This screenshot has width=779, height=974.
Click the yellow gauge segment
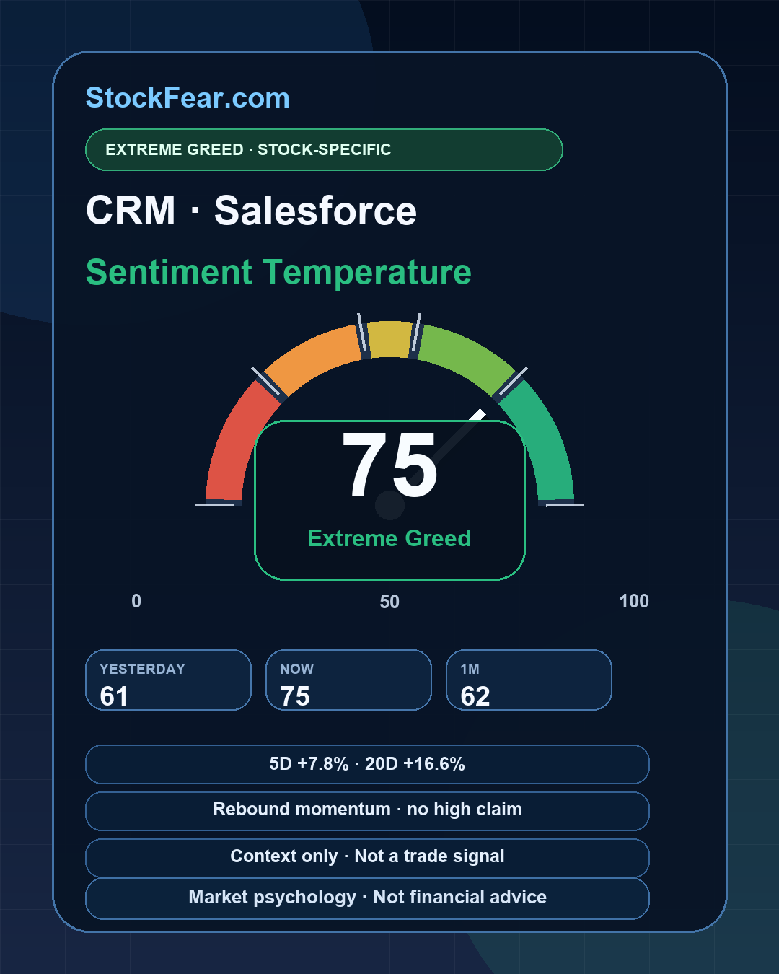[389, 339]
